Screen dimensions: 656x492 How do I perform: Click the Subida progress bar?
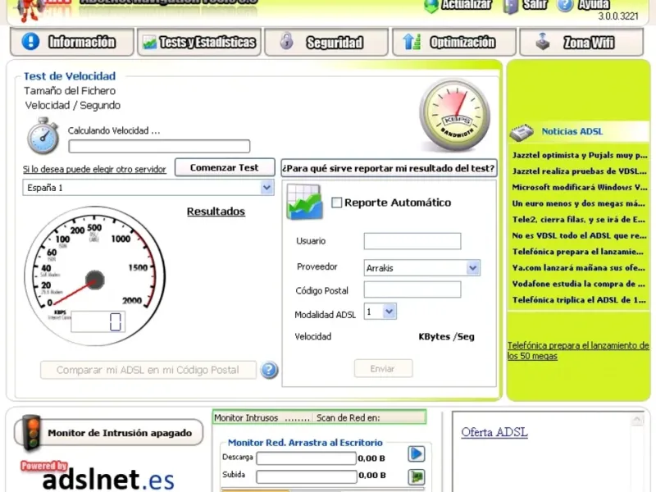(306, 476)
